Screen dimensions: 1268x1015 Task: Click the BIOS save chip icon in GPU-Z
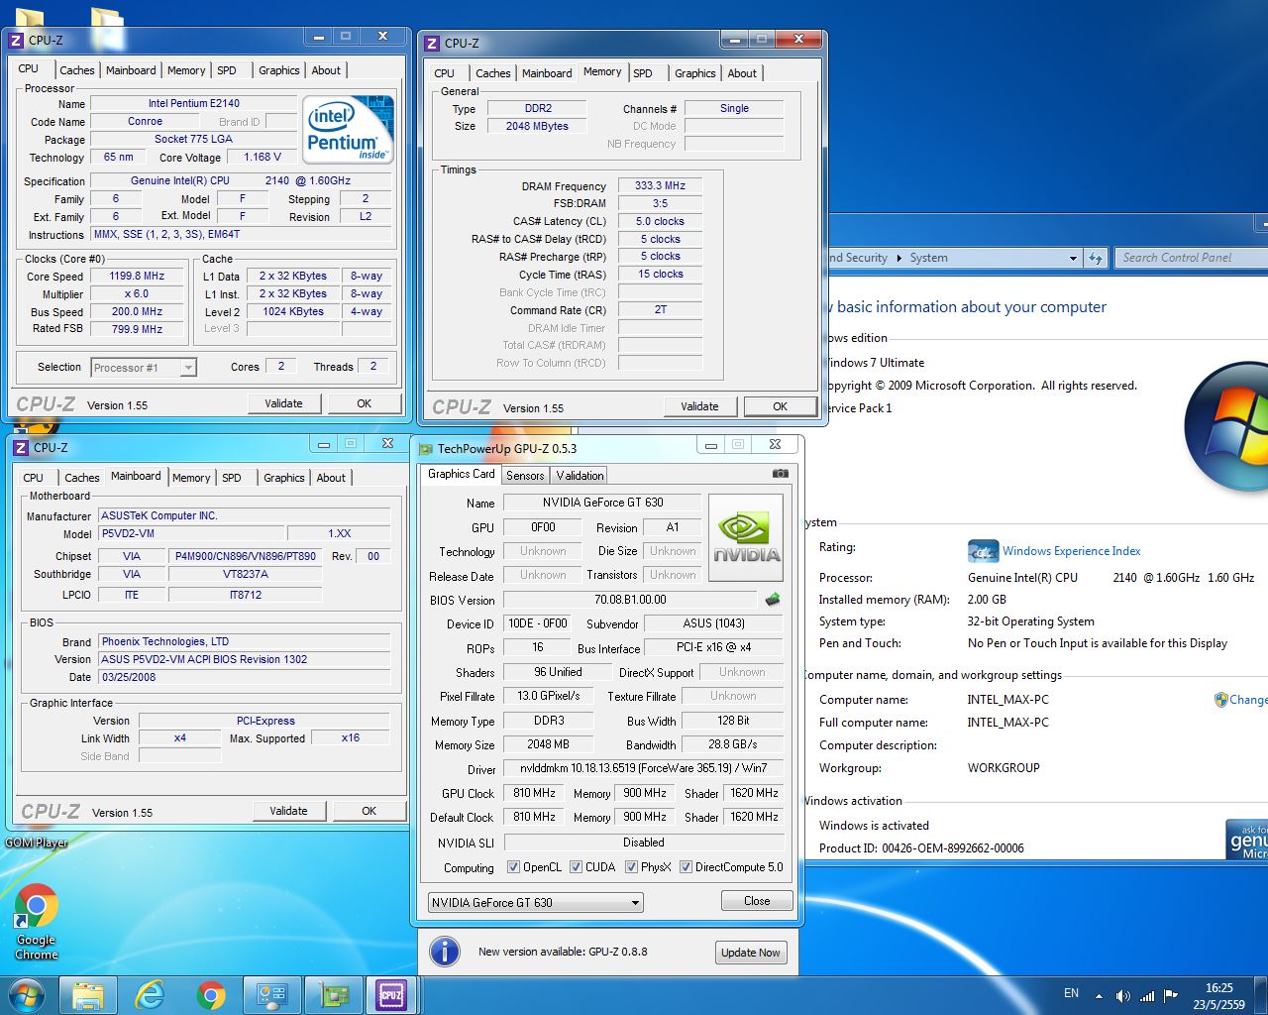pos(773,600)
